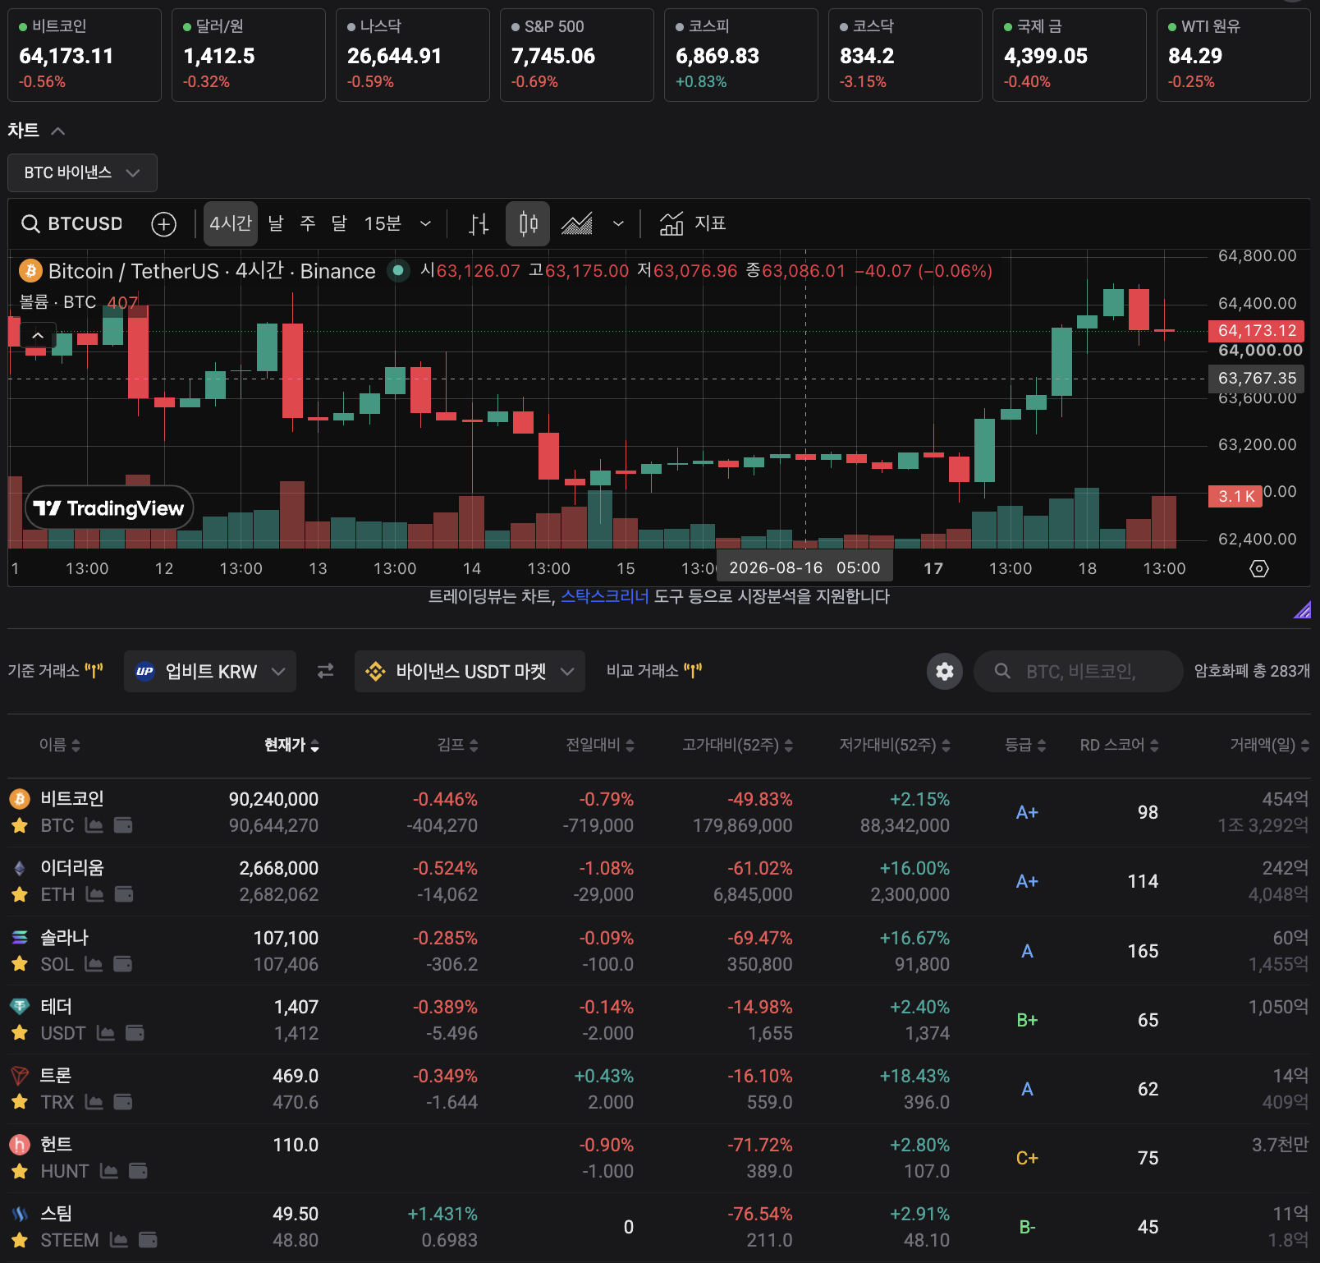Image resolution: width=1320 pixels, height=1263 pixels.
Task: Open the ETH row chart icon
Action: tap(95, 894)
